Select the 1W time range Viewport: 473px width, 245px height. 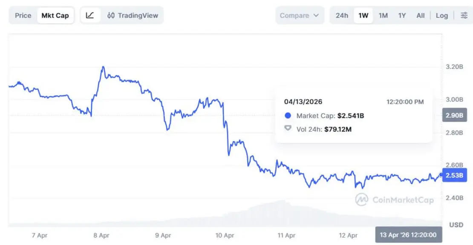363,15
